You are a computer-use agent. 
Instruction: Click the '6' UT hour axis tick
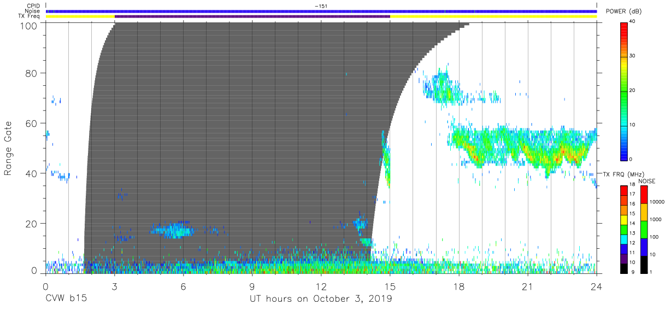(184, 286)
